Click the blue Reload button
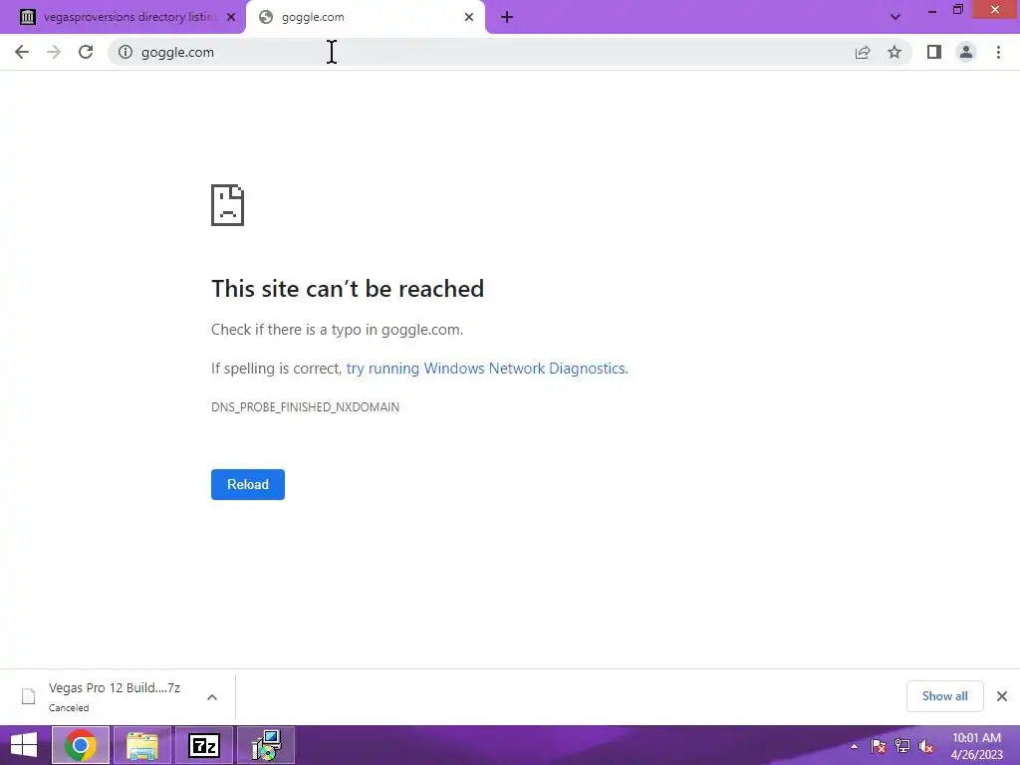 [x=248, y=485]
